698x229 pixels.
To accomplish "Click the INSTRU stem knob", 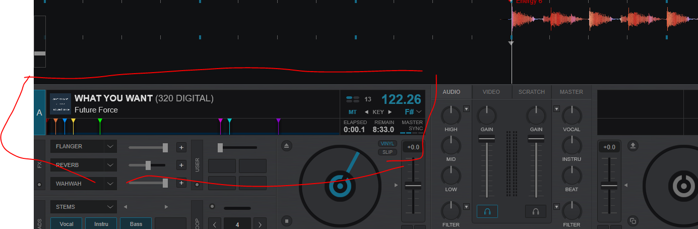I will click(572, 146).
